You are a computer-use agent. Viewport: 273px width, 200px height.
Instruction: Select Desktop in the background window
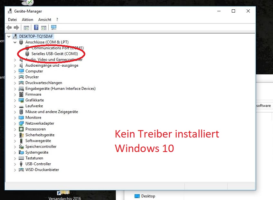(148, 196)
